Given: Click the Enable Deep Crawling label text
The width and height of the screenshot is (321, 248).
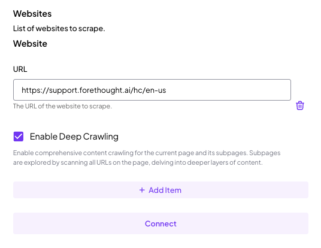Looking at the screenshot, I should (74, 137).
